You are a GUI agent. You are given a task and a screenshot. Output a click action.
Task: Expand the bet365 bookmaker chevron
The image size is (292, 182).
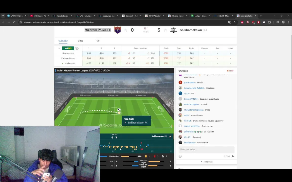(59, 48)
